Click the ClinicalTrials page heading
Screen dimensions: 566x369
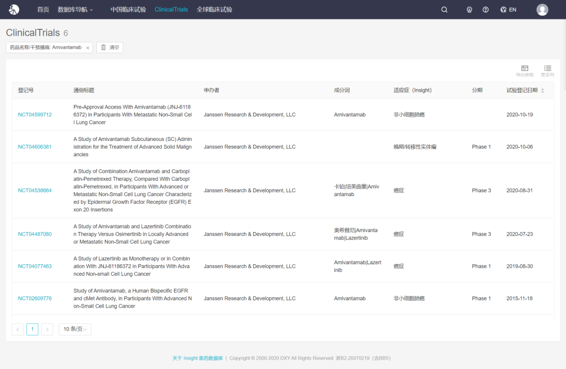[33, 33]
